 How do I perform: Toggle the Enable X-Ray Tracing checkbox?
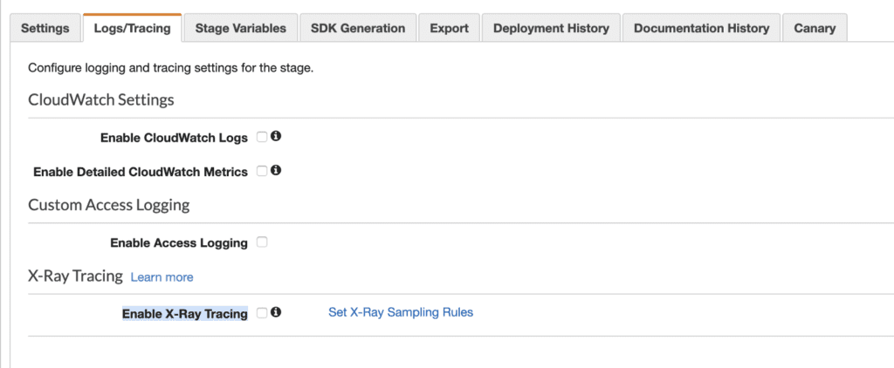pyautogui.click(x=262, y=313)
